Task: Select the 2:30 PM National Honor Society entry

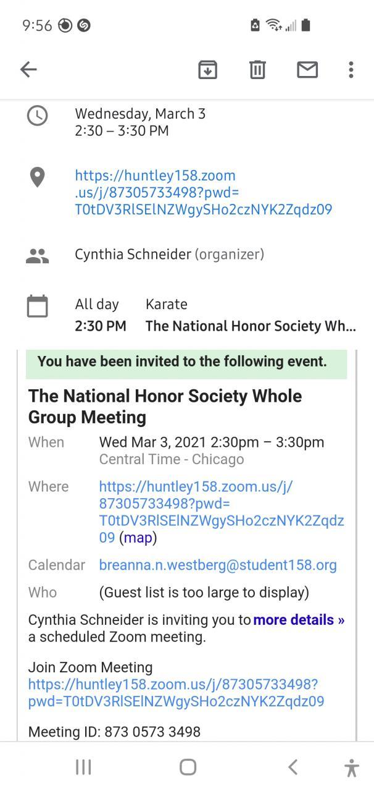Action: pyautogui.click(x=250, y=326)
